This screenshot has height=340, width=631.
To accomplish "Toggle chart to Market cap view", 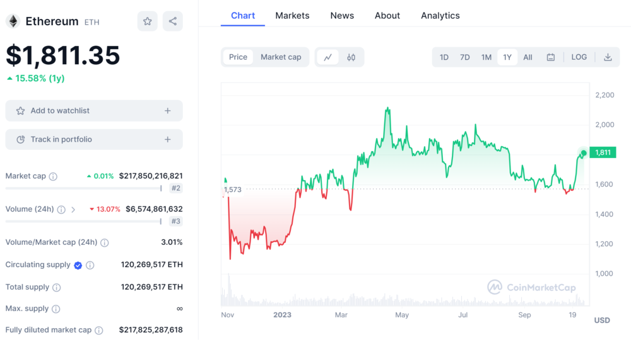I will tap(281, 57).
